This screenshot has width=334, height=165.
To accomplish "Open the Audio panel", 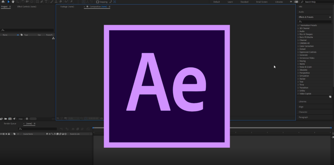I will (301, 12).
